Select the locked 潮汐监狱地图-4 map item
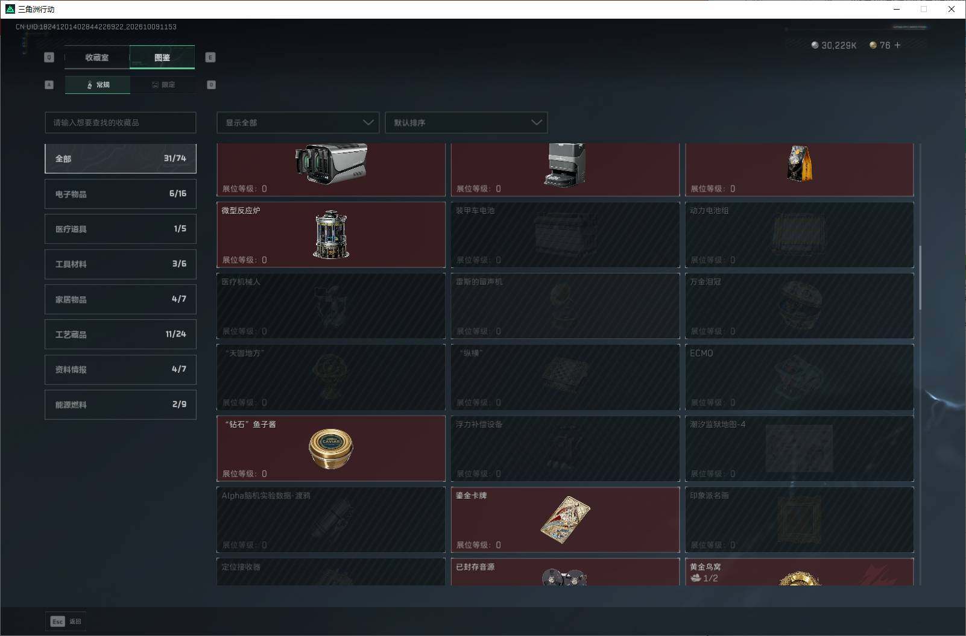Screen dimensions: 966x636 pyautogui.click(x=800, y=449)
